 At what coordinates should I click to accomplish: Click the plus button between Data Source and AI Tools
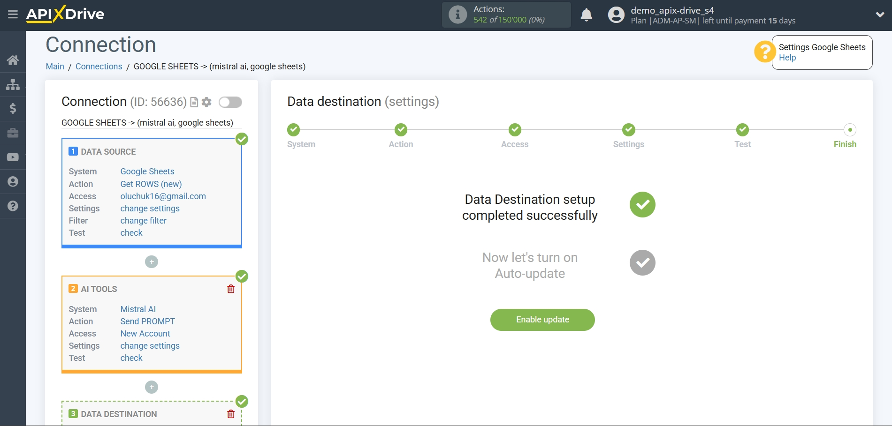coord(151,262)
